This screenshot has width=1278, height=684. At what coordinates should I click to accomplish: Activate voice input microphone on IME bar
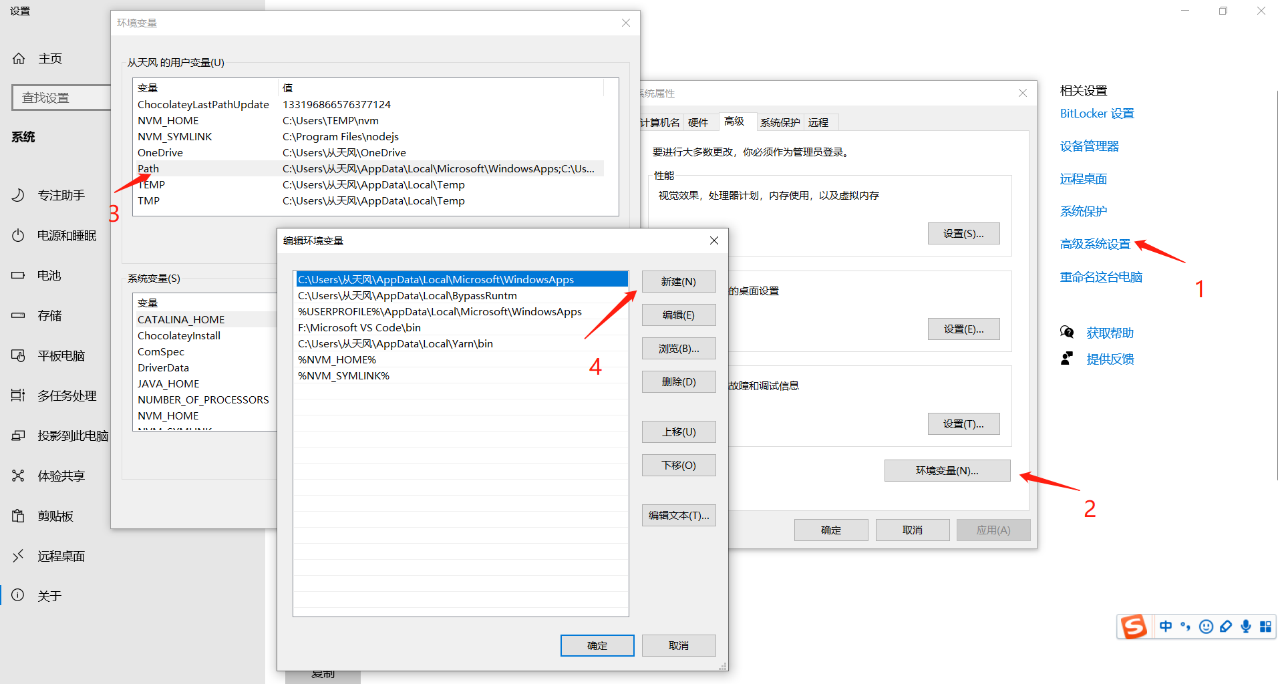[x=1246, y=627]
